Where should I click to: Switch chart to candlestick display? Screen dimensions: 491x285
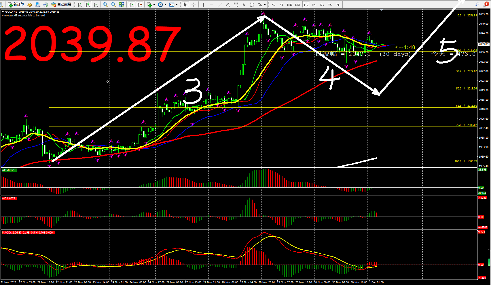pos(88,5)
